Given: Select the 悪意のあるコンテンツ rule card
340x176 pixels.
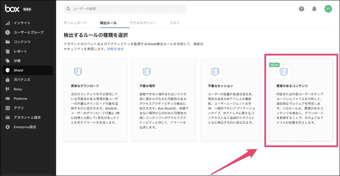Looking at the screenshot, I should [301, 100].
